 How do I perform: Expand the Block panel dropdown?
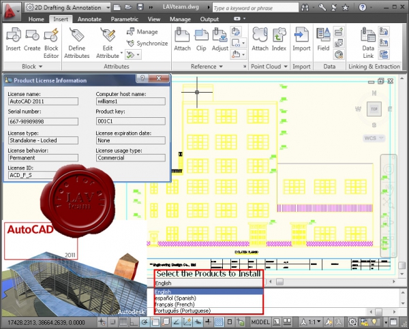pyautogui.click(x=32, y=67)
